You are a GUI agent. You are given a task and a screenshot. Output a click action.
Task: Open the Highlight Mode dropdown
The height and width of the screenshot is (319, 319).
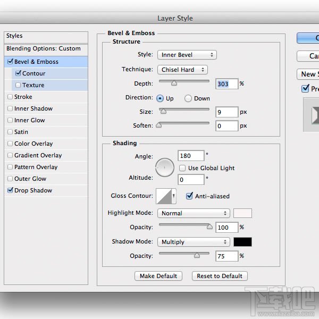pyautogui.click(x=194, y=213)
